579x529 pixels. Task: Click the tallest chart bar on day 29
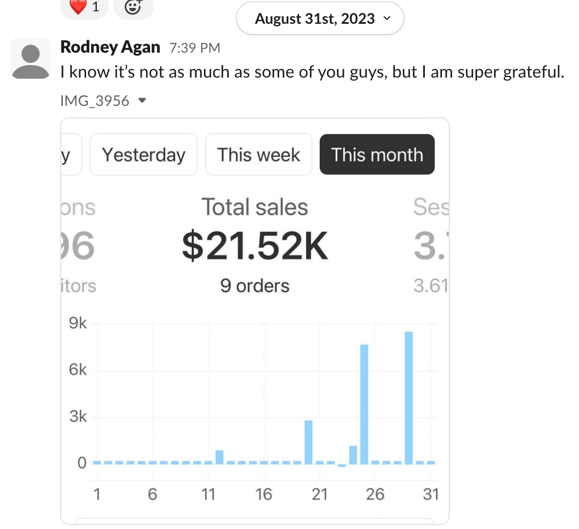tap(408, 396)
